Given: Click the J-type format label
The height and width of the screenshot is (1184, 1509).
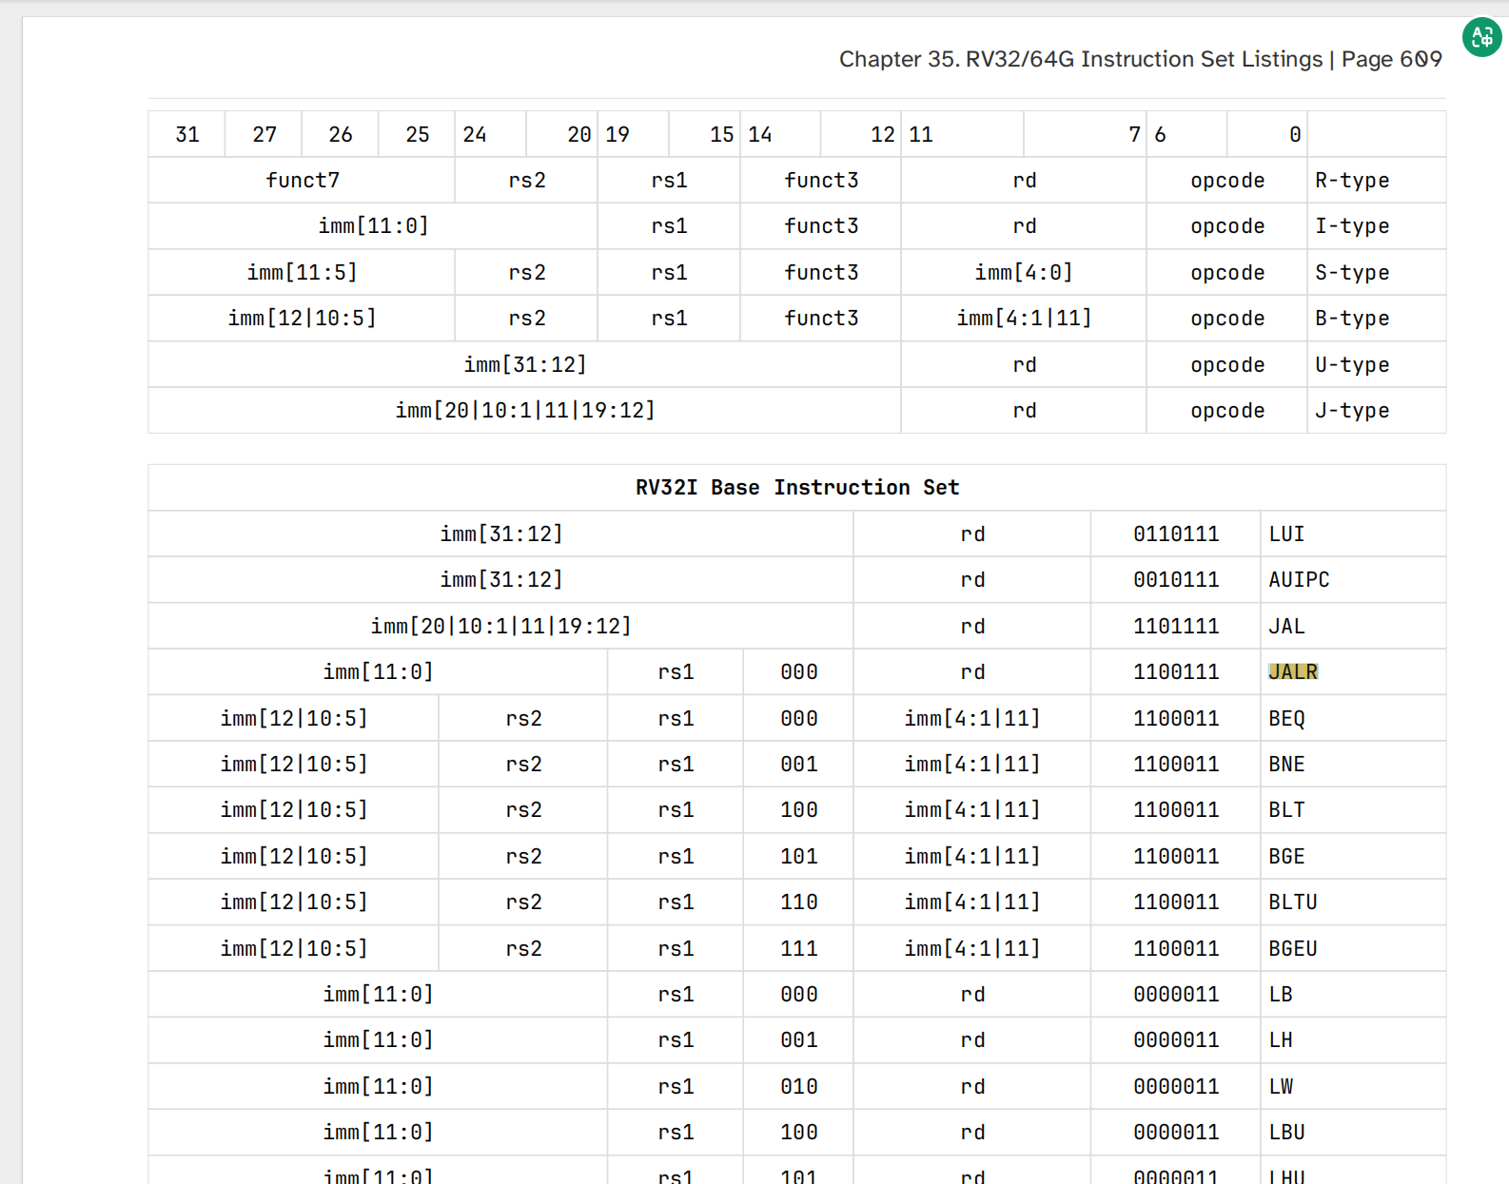Looking at the screenshot, I should point(1352,410).
